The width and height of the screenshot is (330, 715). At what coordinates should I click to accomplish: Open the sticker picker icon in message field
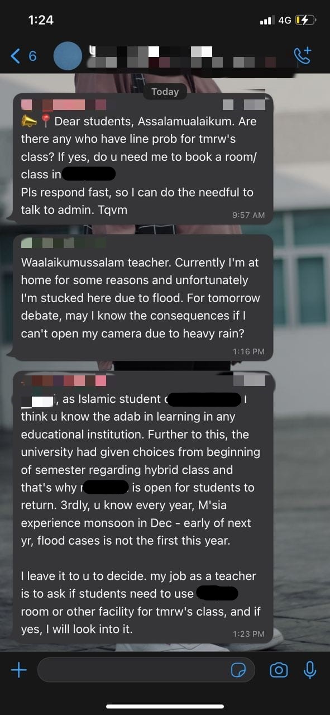coord(239,670)
